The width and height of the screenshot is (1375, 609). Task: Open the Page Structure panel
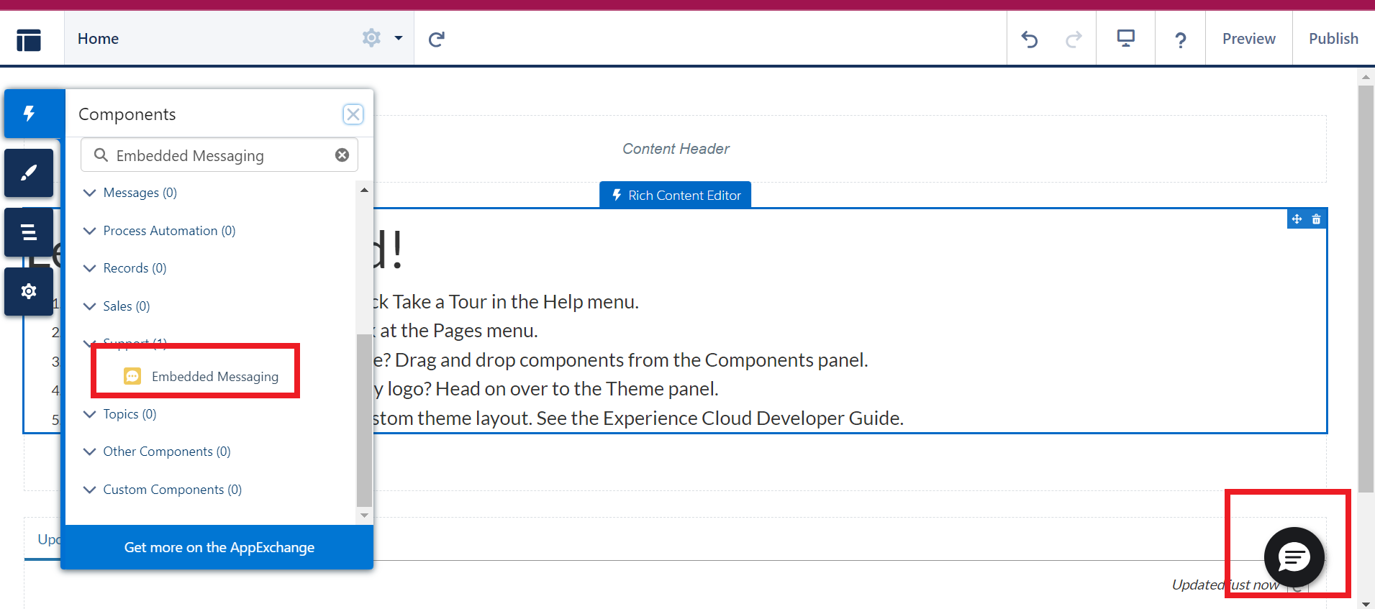pos(29,232)
